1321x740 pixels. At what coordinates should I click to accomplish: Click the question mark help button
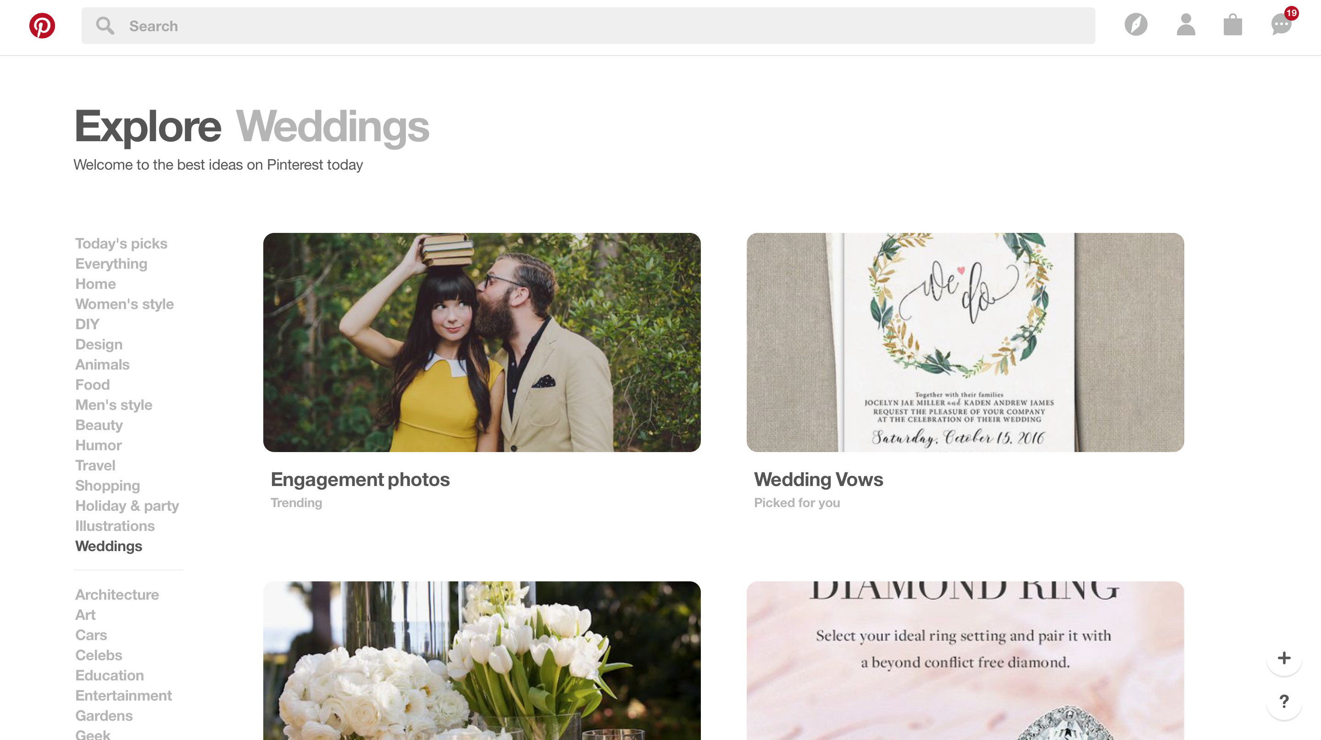(1283, 701)
